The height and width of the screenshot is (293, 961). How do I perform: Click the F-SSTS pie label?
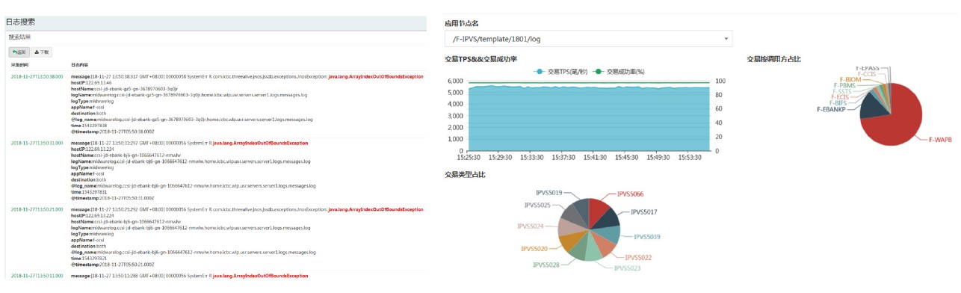tap(841, 91)
